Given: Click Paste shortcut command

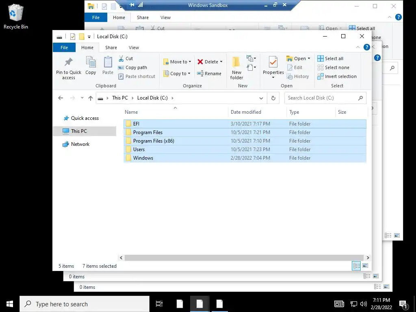Looking at the screenshot, I should click(136, 76).
